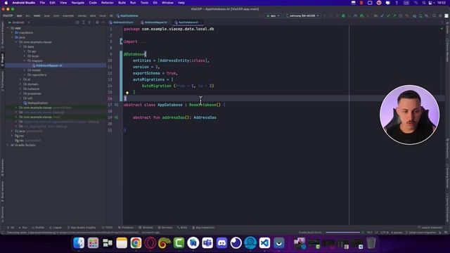Open Notes app from the dock

pyautogui.click(x=122, y=243)
